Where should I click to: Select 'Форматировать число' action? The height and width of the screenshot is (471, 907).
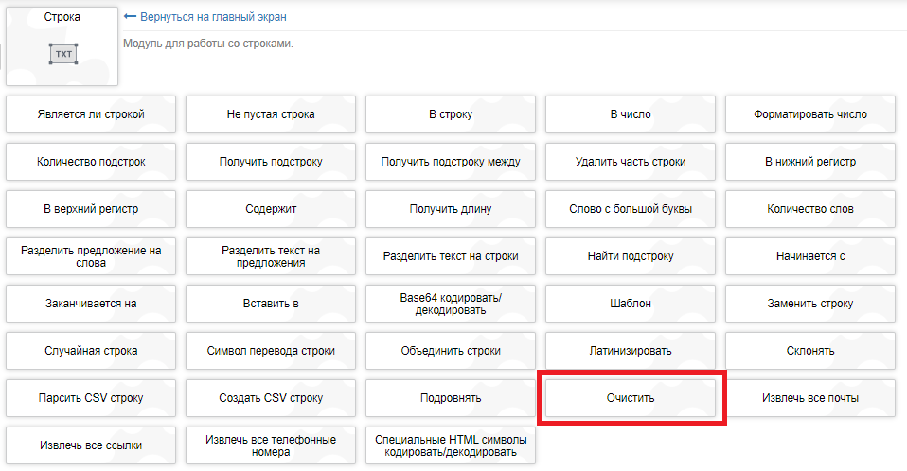(x=810, y=114)
